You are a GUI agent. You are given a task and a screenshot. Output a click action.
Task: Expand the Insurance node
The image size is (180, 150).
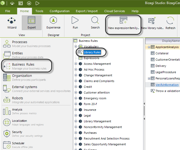(76, 109)
